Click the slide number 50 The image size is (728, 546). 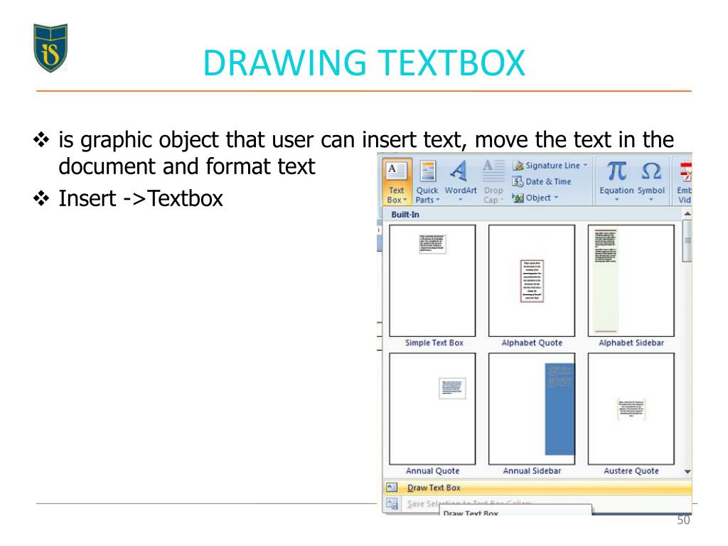pos(683,520)
